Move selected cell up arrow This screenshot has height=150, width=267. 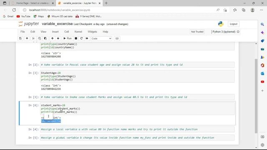tap(52, 38)
